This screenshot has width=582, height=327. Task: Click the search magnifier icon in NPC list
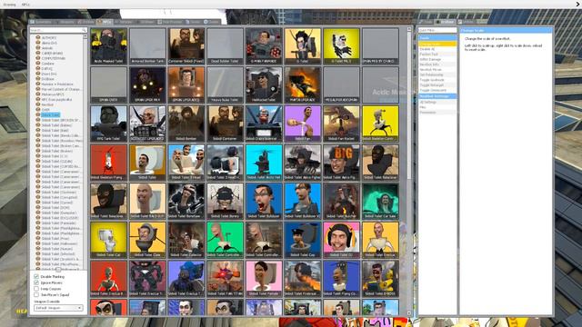tap(85, 30)
